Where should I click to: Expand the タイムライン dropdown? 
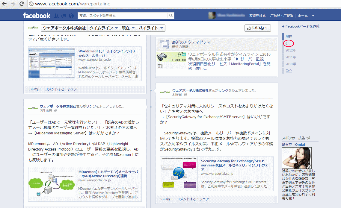point(103,28)
